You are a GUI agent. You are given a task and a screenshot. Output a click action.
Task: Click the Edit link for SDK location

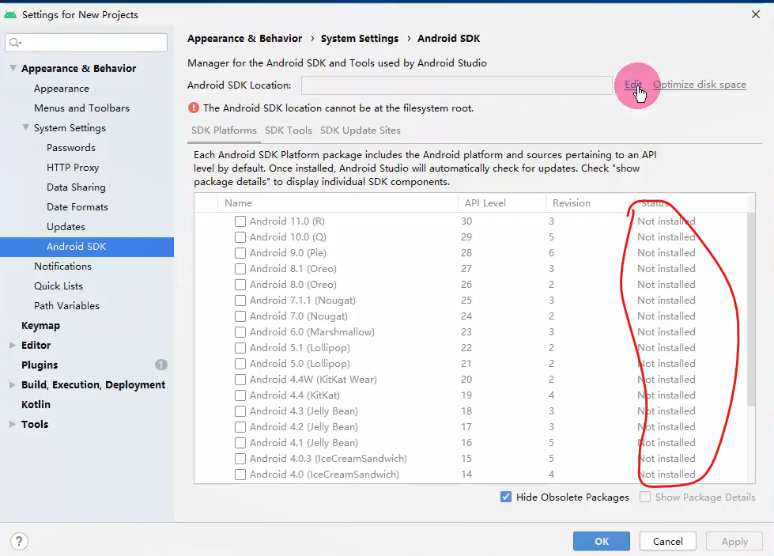[632, 85]
